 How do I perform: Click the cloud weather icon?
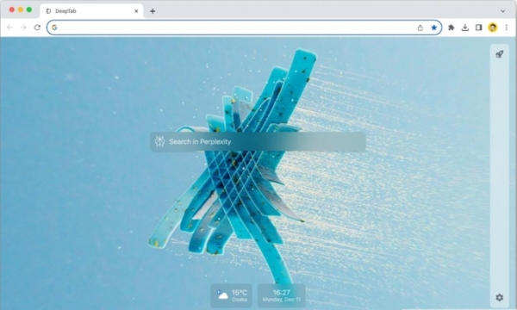click(x=222, y=294)
